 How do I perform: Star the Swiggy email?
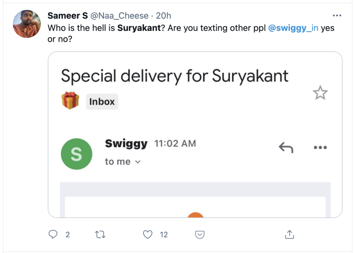(320, 93)
